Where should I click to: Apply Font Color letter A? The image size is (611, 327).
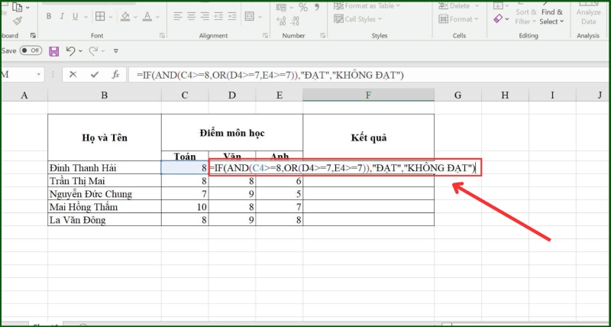coord(147,16)
